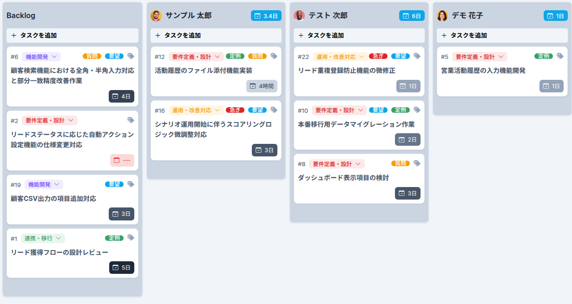
Task: Click the 要望 label on task #19
Action: click(114, 184)
